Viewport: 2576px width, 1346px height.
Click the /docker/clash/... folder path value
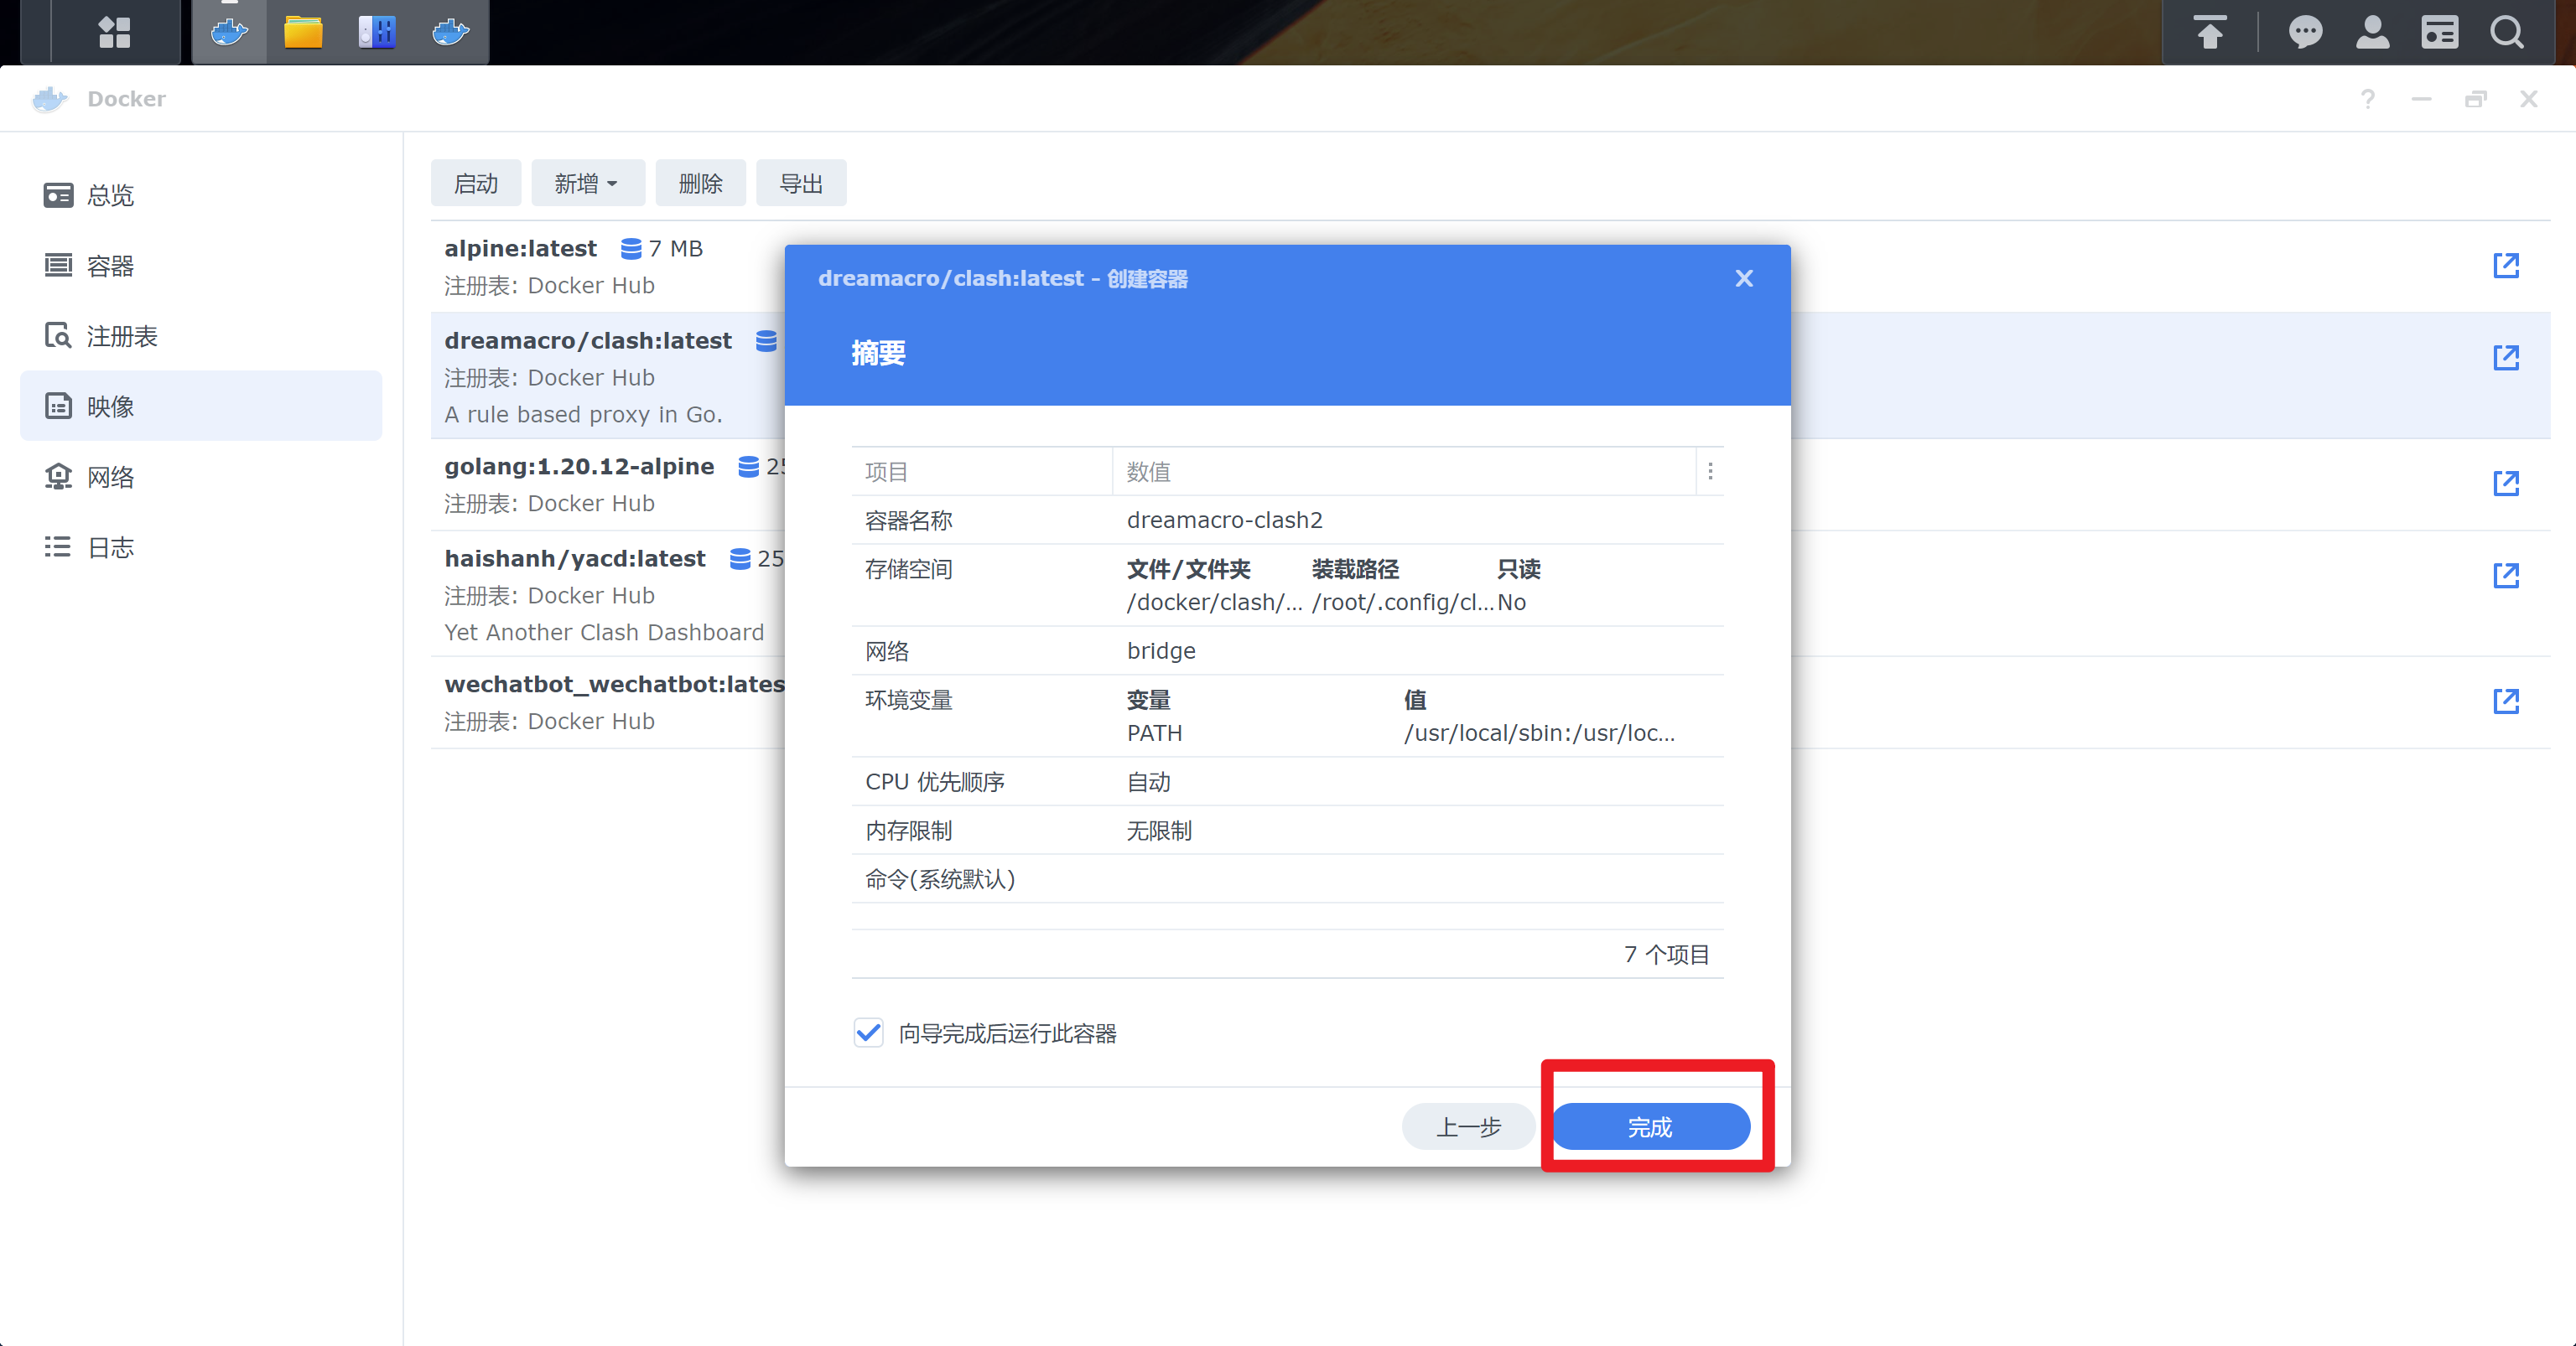coord(1215,603)
